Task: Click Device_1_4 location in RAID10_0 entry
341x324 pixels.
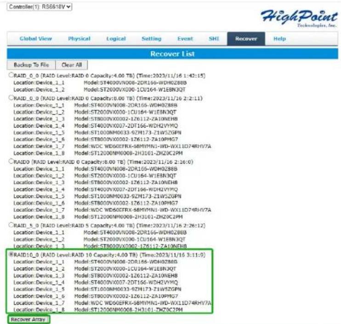Action: [39, 282]
